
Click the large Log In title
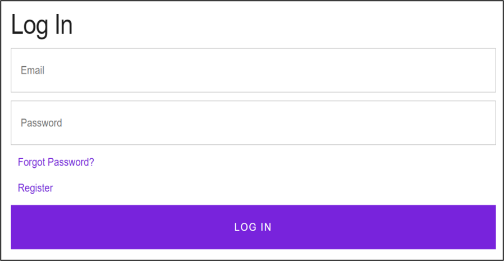[42, 26]
